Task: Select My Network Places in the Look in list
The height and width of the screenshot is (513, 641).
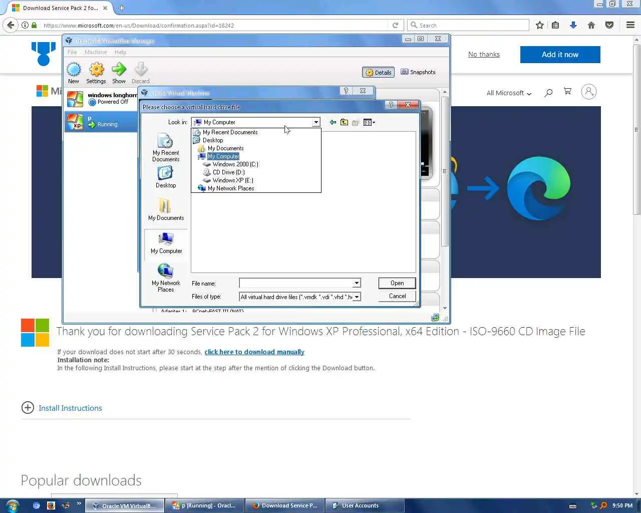Action: pyautogui.click(x=231, y=188)
